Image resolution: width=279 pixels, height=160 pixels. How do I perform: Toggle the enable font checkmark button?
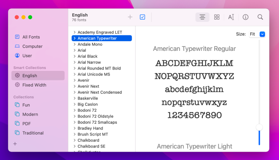pyautogui.click(x=142, y=17)
